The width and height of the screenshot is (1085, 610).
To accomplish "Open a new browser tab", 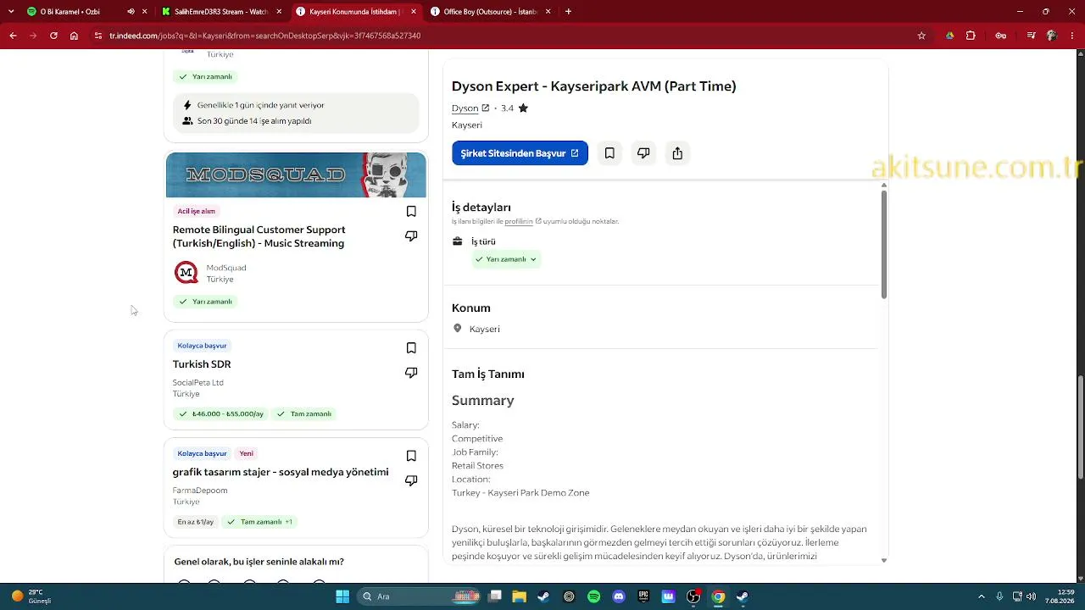I will point(568,12).
